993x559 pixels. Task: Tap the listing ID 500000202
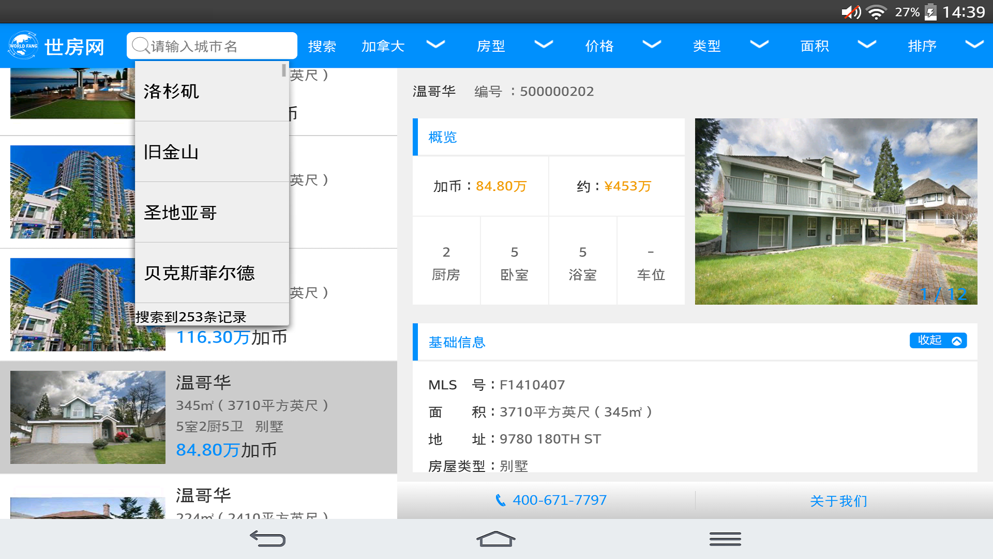[x=557, y=92]
